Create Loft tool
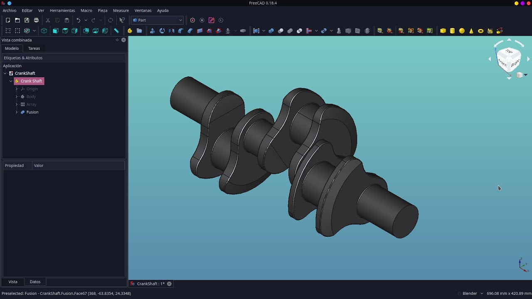Viewport: 532px width, 299px height. 209,31
